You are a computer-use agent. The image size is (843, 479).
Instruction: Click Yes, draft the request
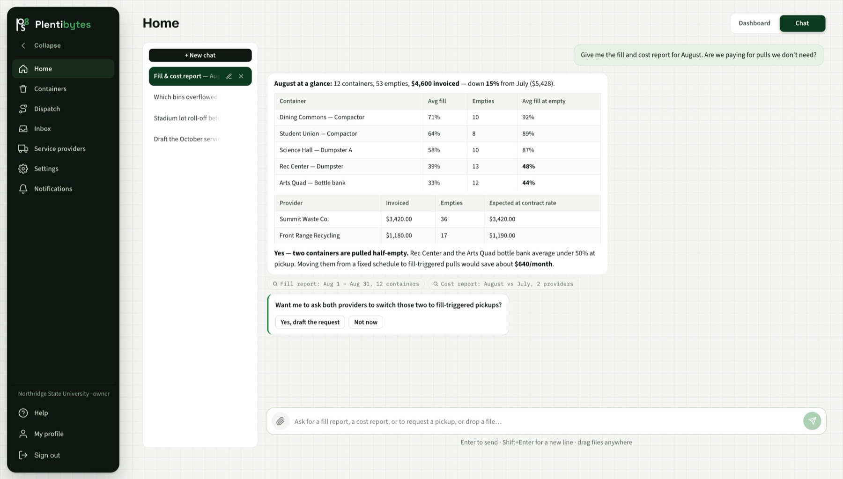(310, 322)
